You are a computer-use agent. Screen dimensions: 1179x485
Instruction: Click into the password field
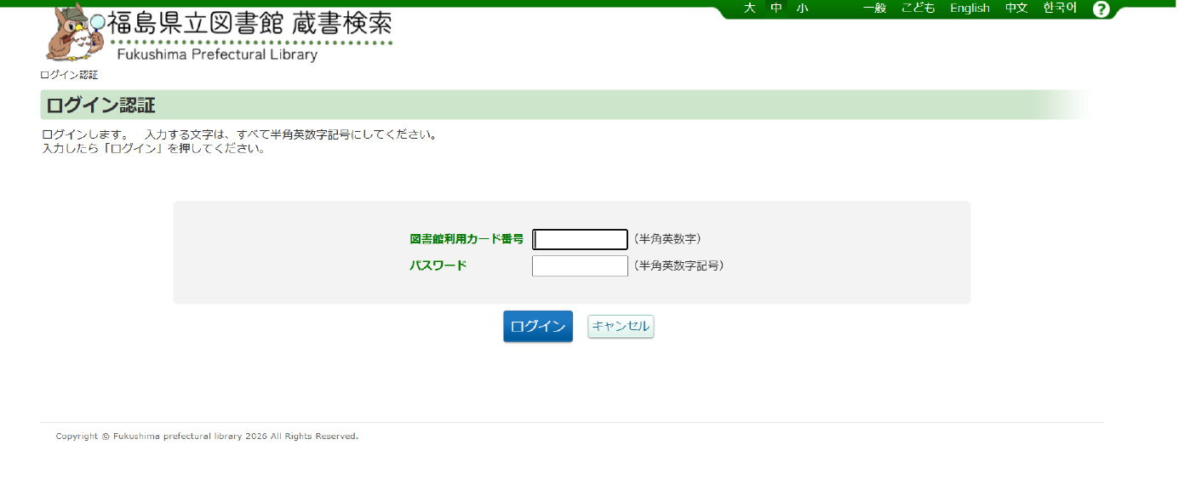(x=580, y=265)
